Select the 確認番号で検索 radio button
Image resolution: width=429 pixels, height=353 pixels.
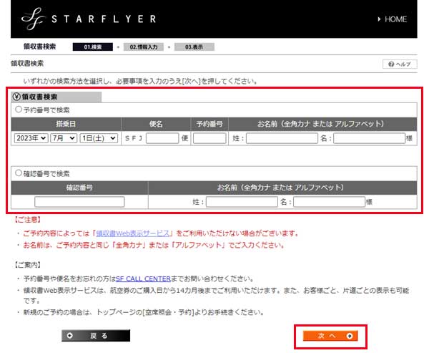coord(19,173)
